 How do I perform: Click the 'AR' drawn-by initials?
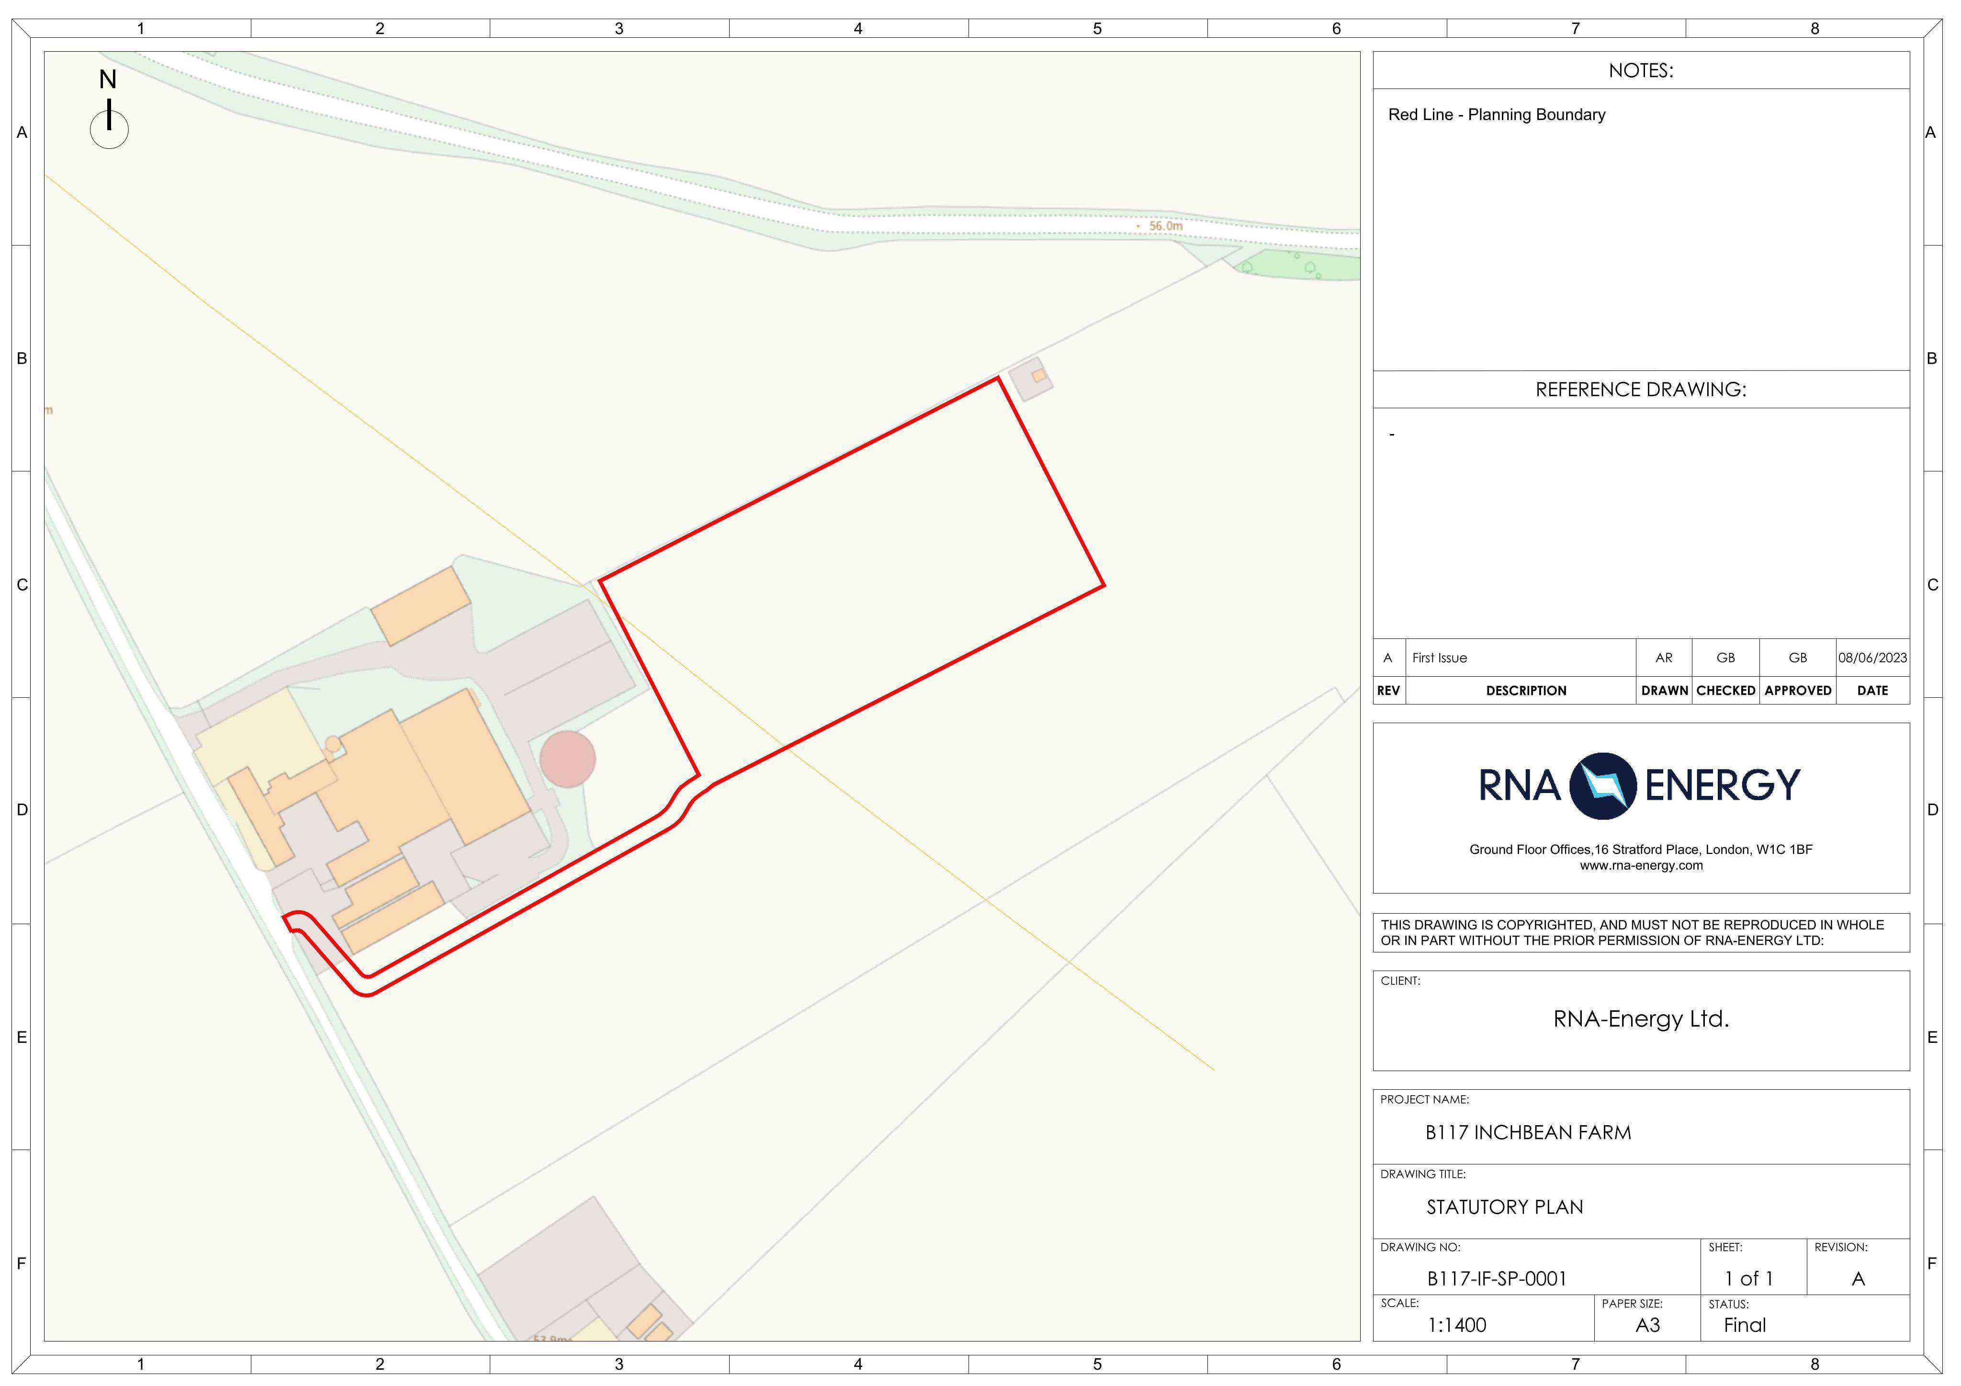(x=1664, y=658)
